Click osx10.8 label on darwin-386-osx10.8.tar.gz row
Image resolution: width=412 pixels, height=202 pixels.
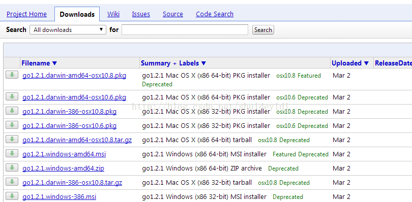pyautogui.click(x=268, y=183)
